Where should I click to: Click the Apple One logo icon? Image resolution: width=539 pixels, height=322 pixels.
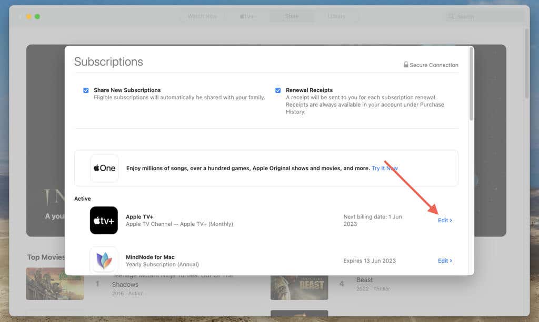click(104, 168)
